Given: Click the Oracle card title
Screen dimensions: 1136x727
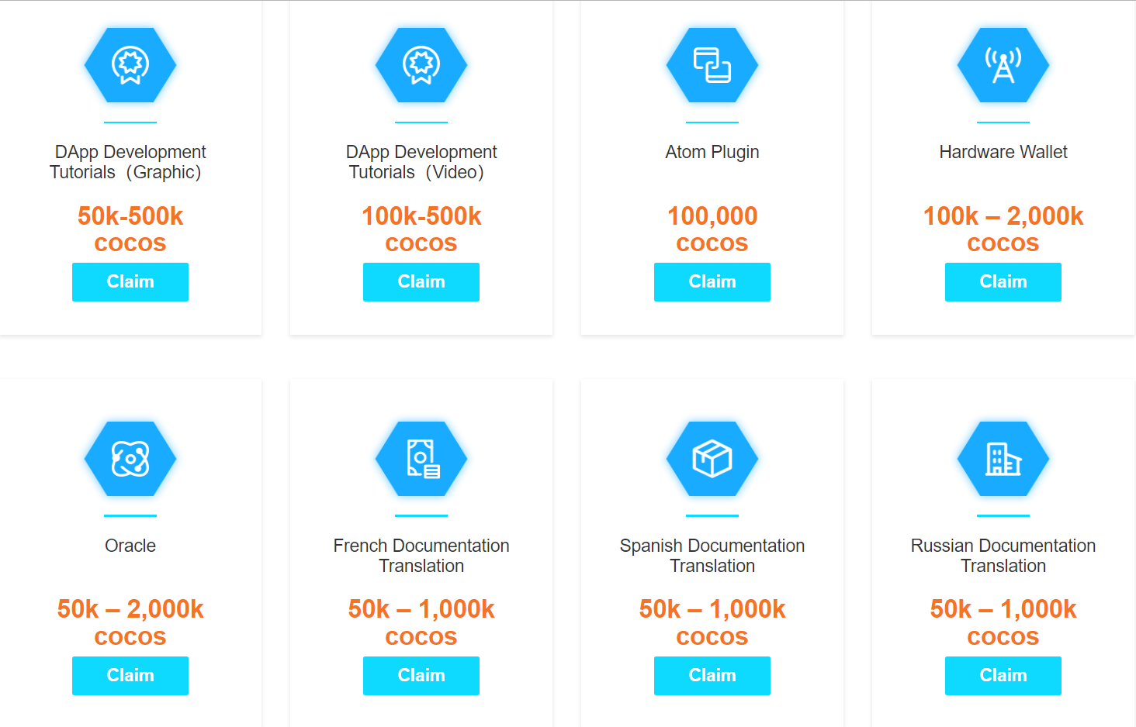Looking at the screenshot, I should tap(130, 546).
